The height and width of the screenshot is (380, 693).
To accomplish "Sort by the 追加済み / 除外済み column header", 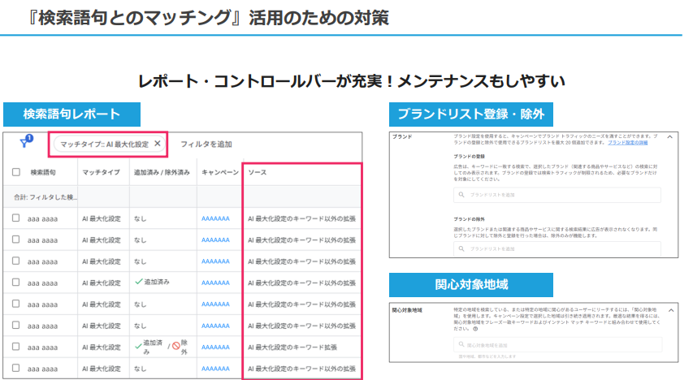I will coord(162,172).
